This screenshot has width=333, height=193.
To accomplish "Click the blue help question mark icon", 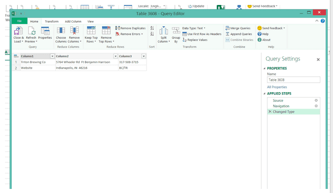I will [x=323, y=21].
